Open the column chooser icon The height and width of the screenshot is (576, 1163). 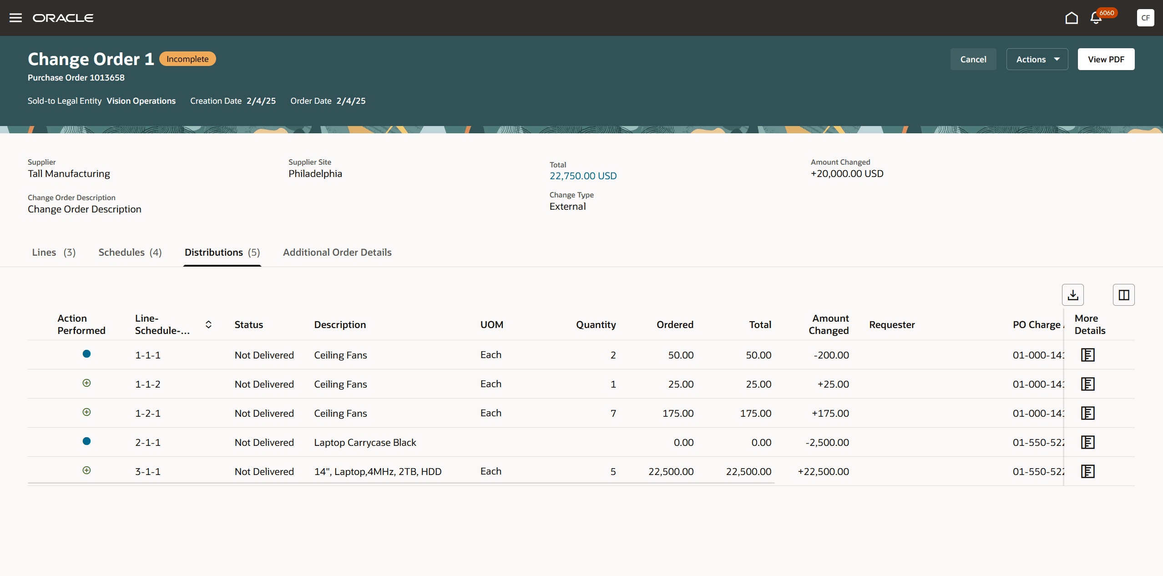point(1123,295)
